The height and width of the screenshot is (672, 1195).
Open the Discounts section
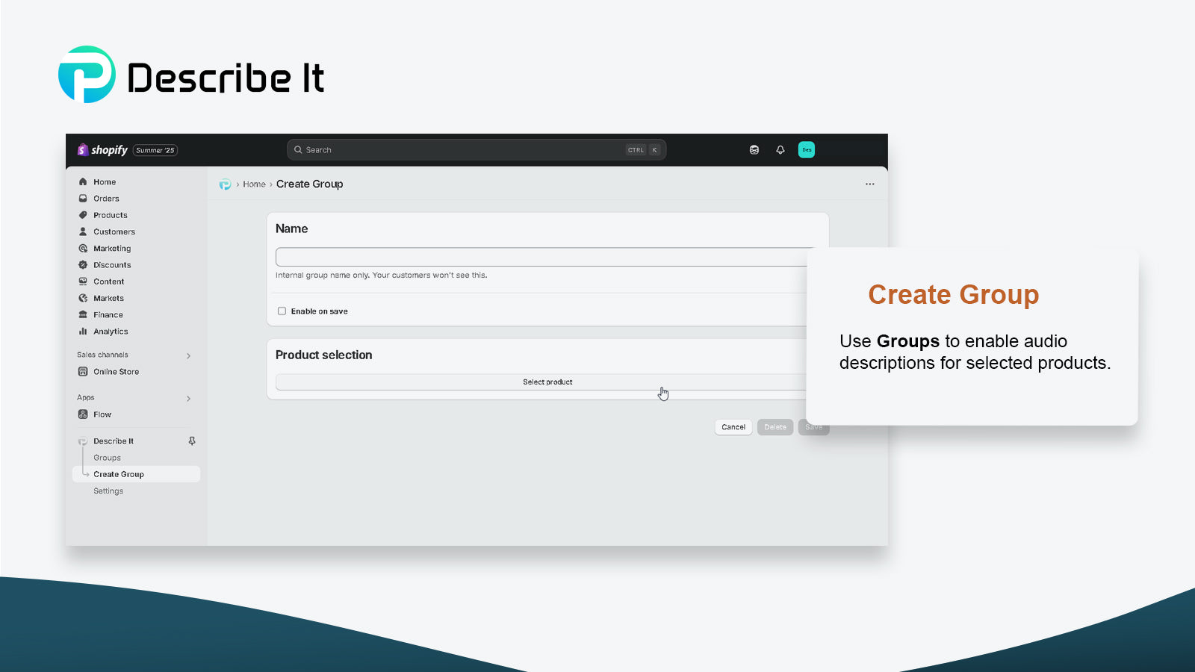[111, 265]
